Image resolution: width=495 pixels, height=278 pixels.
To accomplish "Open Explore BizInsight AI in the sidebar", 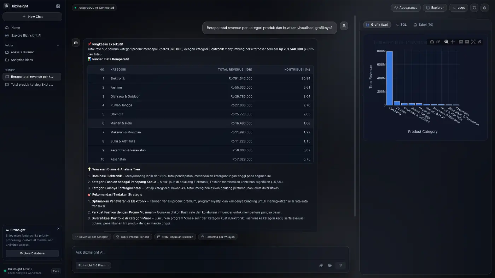I will [32, 35].
